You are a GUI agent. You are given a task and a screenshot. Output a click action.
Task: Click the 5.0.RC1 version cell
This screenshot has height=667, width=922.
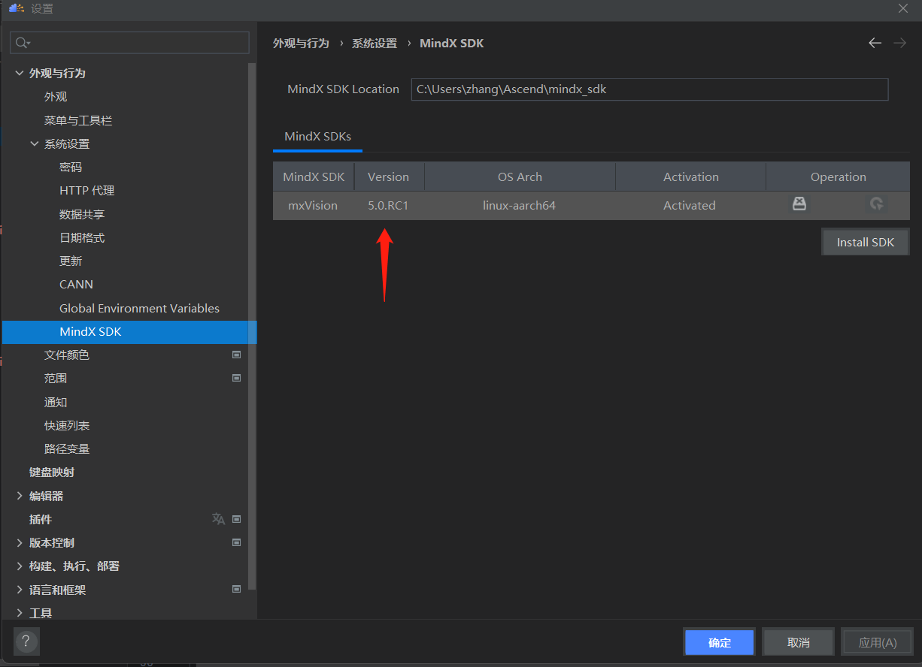[x=388, y=205]
